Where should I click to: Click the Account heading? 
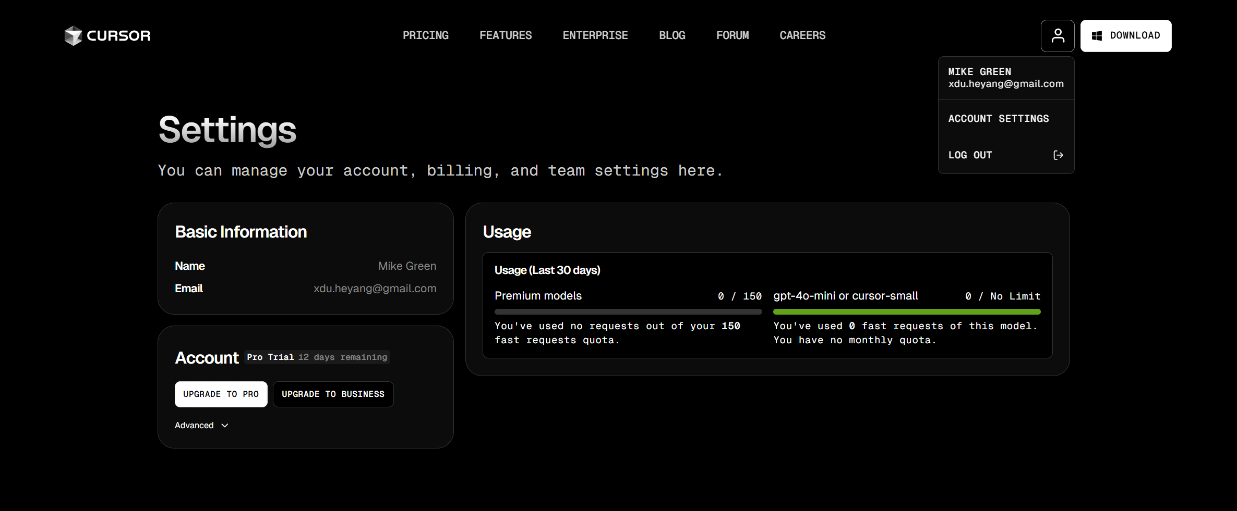click(x=207, y=358)
